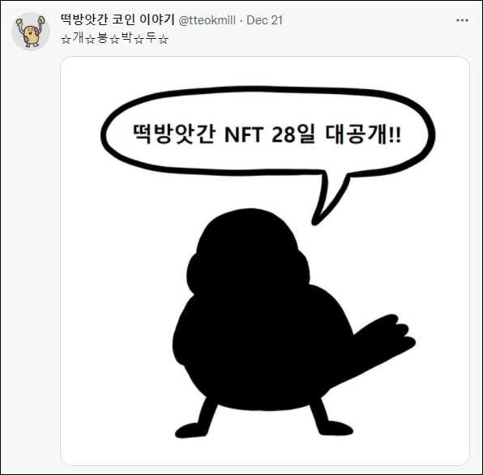Click the first star symbol in tweet text

66,39
